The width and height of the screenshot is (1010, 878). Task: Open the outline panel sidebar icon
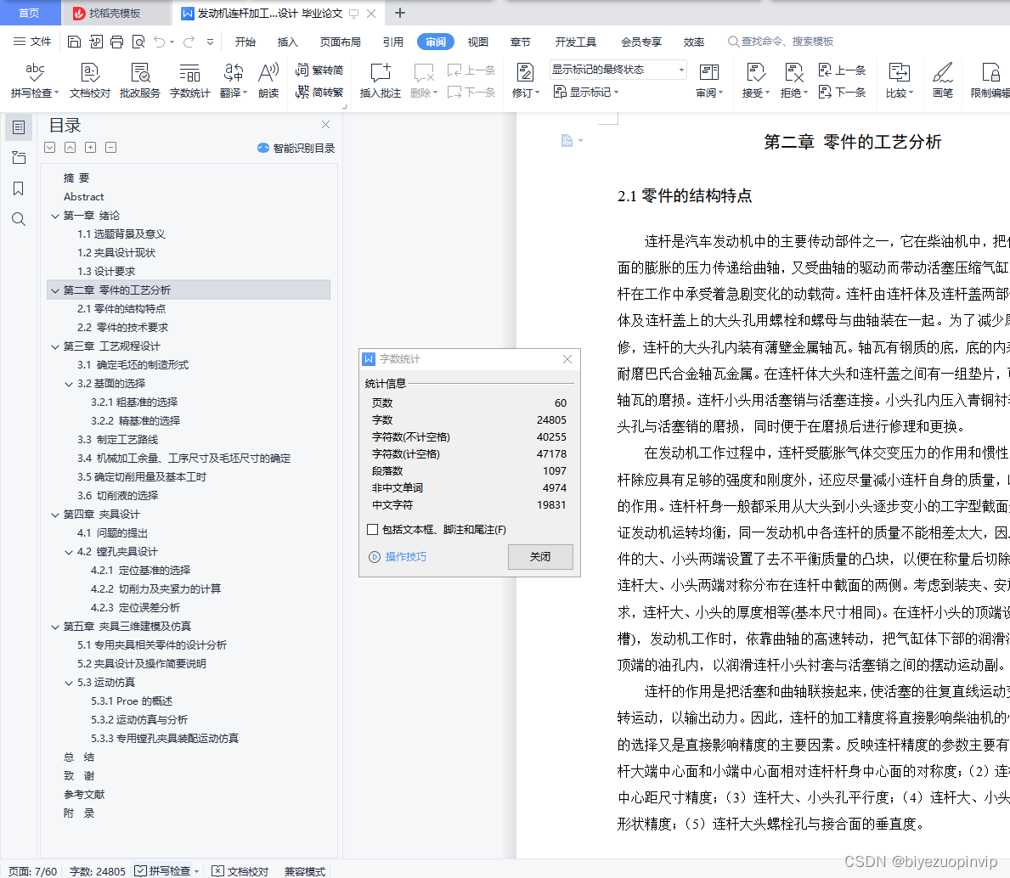(x=19, y=127)
